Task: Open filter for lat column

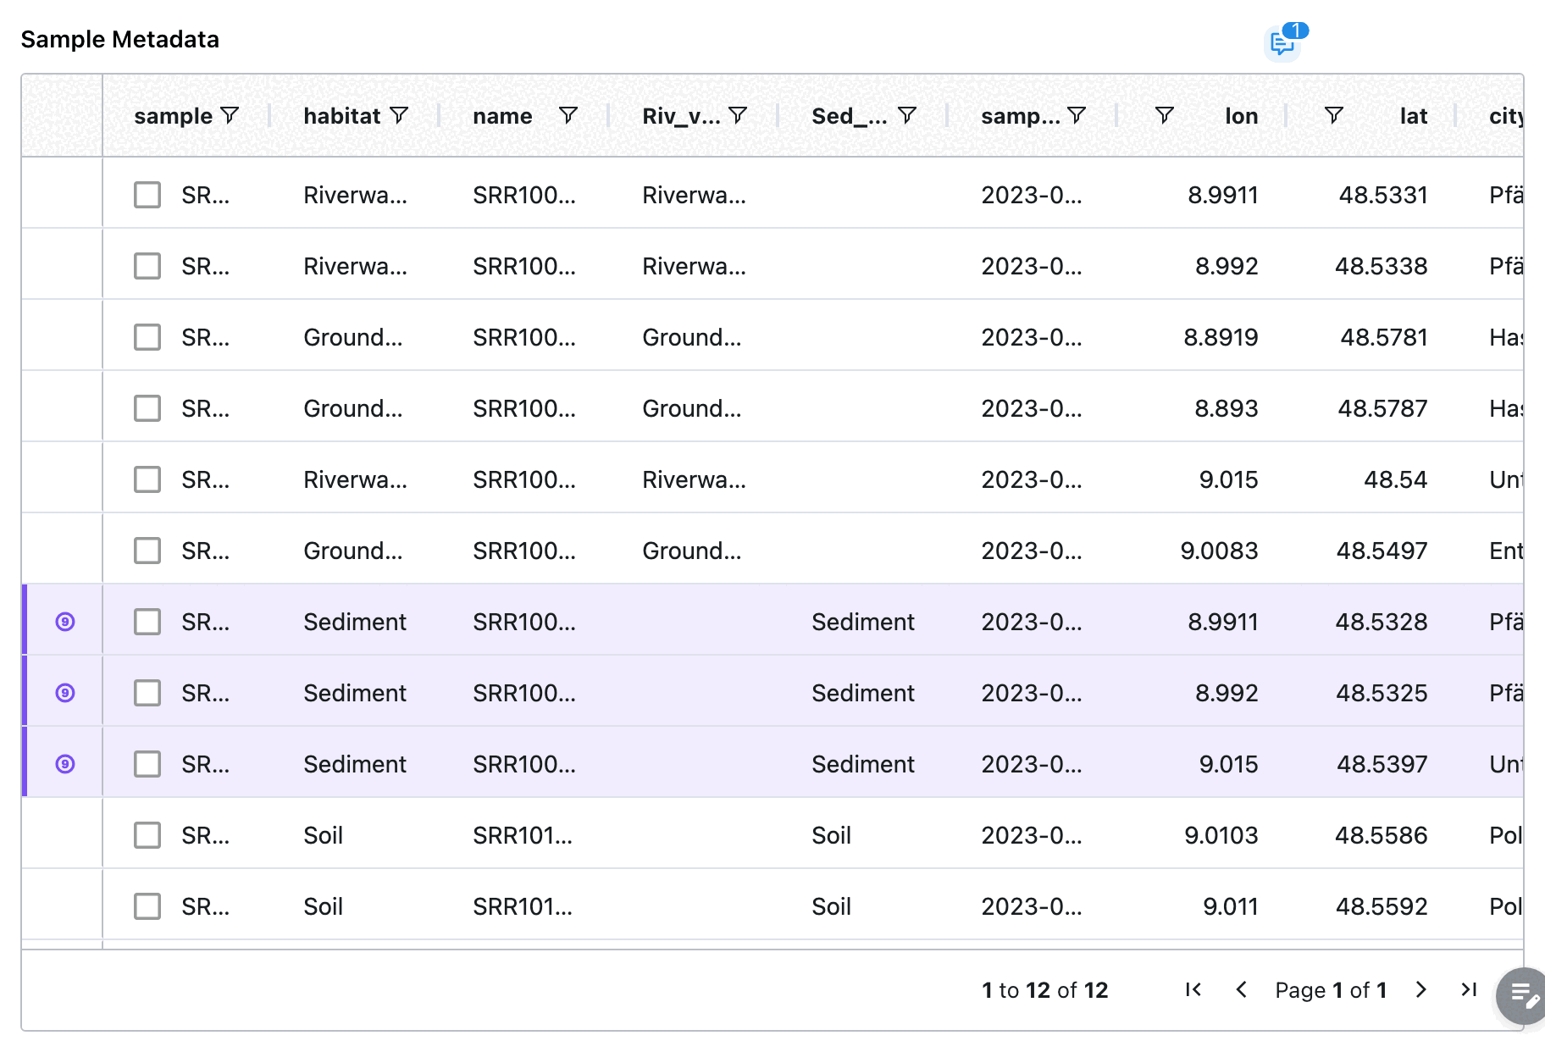Action: (1334, 115)
